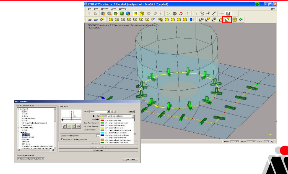Viewport: 288px width, 174px height.
Task: Click the shaded green globe marked S
Action: [122, 14]
